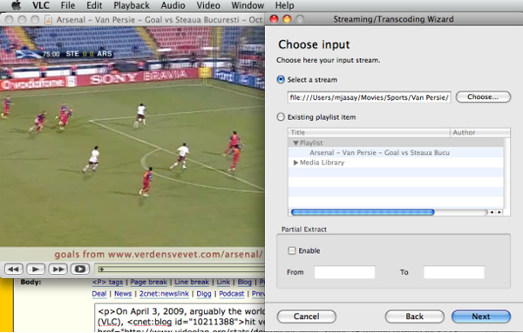Click the Line break link

(x=192, y=282)
